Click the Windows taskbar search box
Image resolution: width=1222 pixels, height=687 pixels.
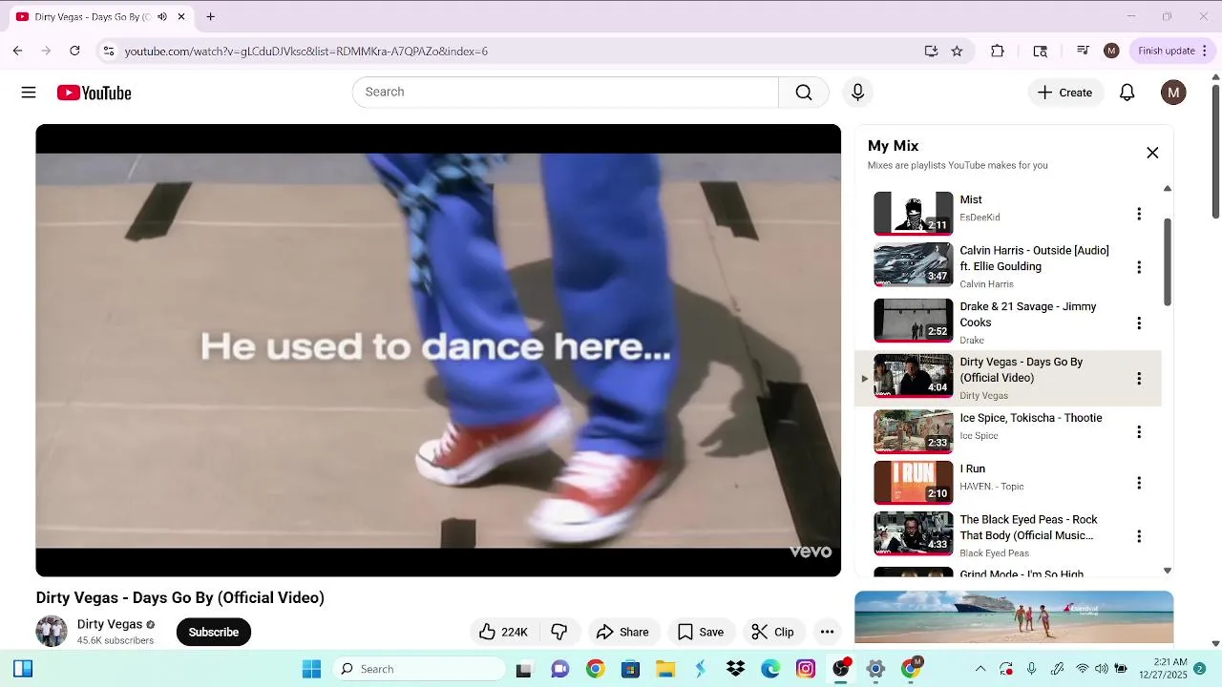[x=420, y=669]
